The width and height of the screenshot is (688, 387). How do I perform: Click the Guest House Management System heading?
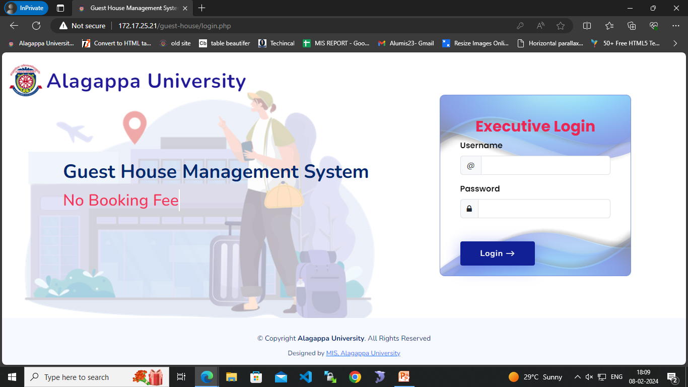coord(216,172)
